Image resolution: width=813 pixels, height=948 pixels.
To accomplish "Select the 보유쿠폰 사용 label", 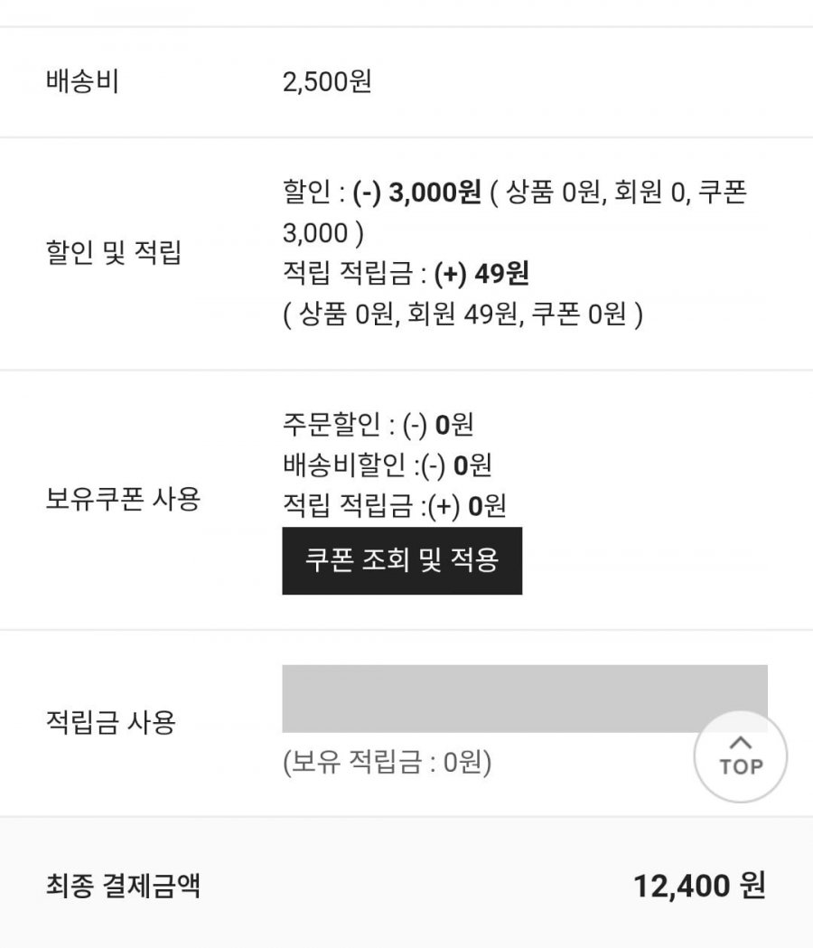I will pyautogui.click(x=122, y=499).
